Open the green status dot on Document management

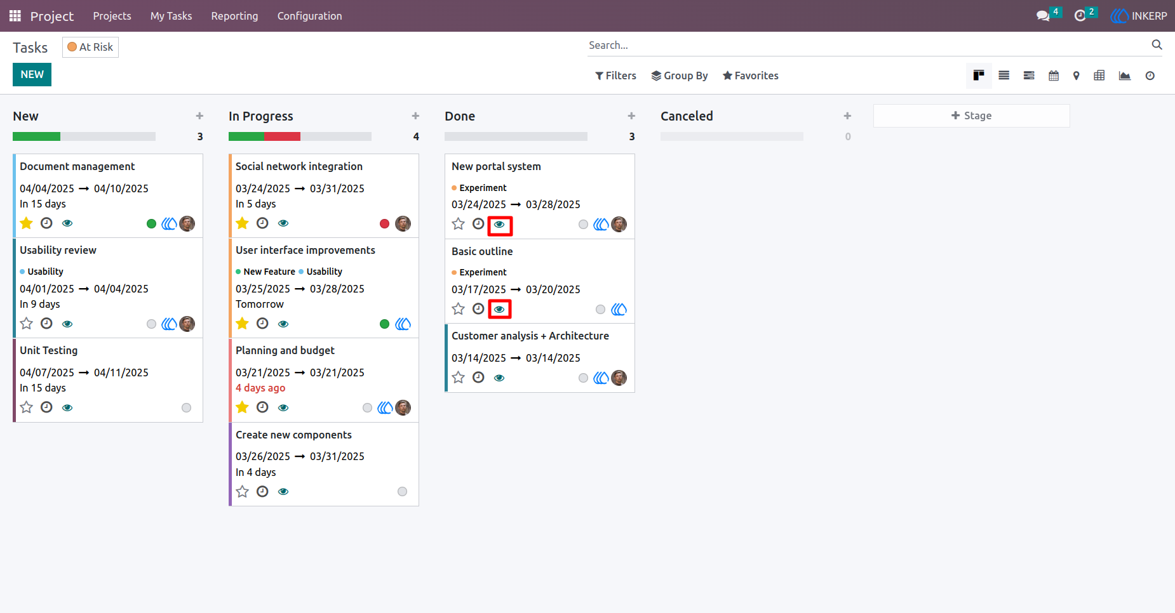tap(151, 223)
